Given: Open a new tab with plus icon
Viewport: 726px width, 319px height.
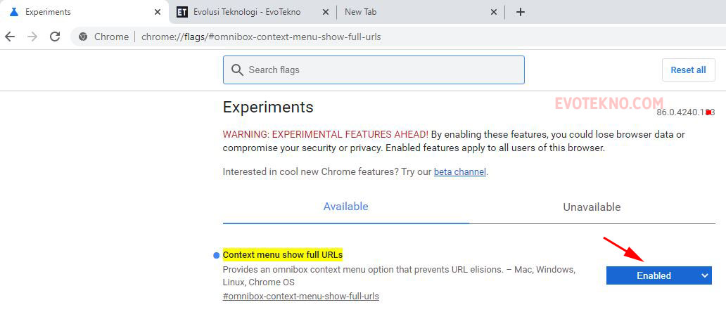Looking at the screenshot, I should pos(521,12).
